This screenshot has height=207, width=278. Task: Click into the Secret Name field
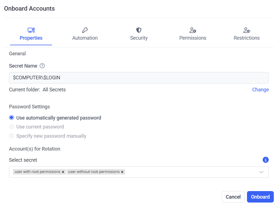[x=139, y=78]
